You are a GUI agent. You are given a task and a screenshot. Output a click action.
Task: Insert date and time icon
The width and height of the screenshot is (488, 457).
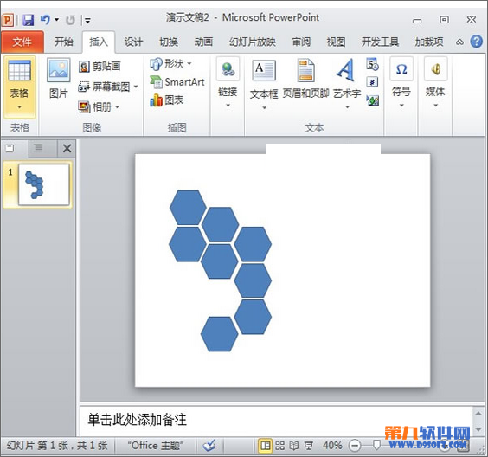[x=373, y=64]
